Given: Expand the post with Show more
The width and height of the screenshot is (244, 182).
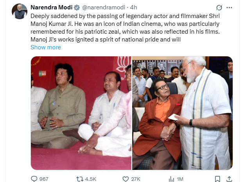Looking at the screenshot, I should click(46, 47).
